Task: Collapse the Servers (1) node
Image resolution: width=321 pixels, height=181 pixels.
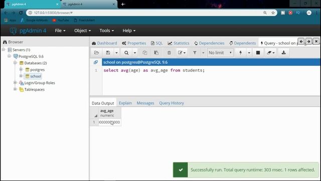Action: click(x=4, y=49)
